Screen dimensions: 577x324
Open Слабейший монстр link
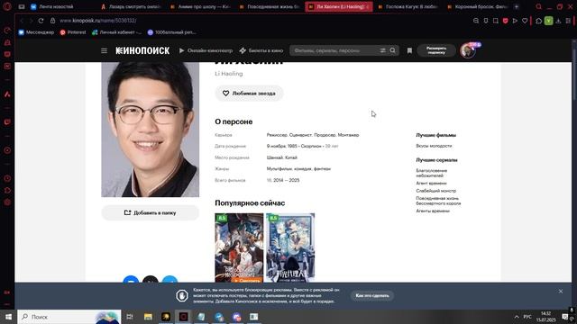tap(436, 191)
